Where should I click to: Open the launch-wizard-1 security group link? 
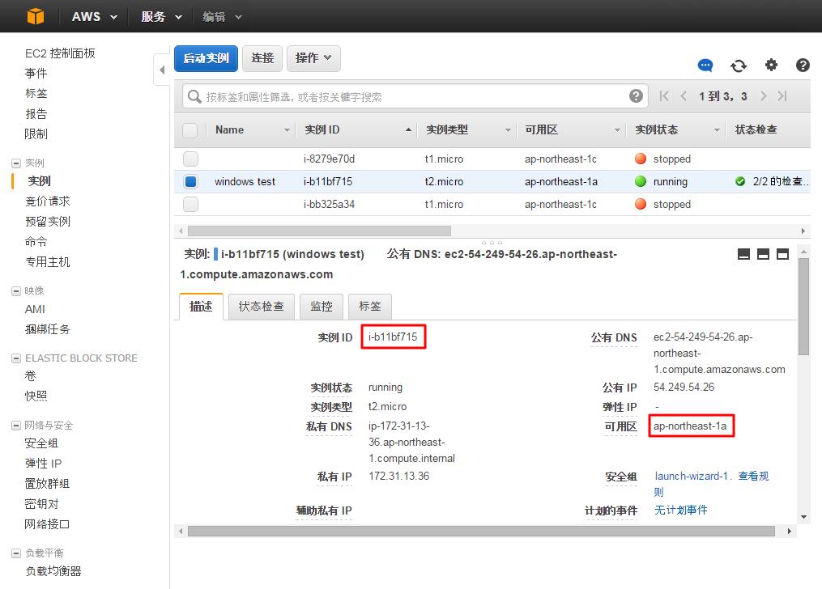coord(692,477)
